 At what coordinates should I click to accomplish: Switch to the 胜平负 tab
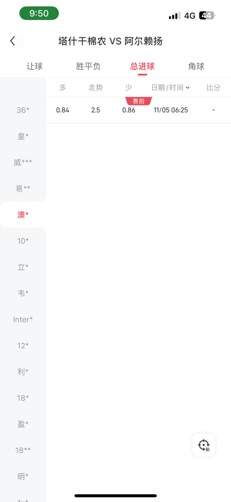(x=88, y=66)
